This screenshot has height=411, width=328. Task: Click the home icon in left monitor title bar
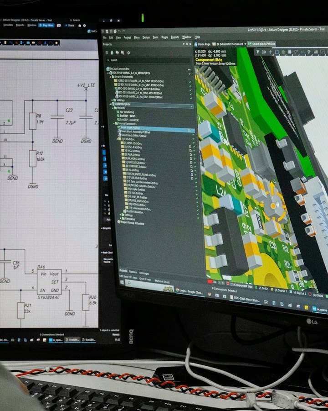tap(80, 26)
